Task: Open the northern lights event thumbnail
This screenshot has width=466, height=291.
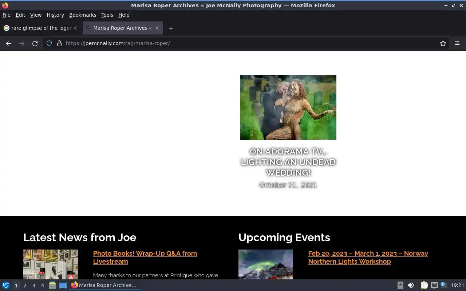Action: (266, 264)
